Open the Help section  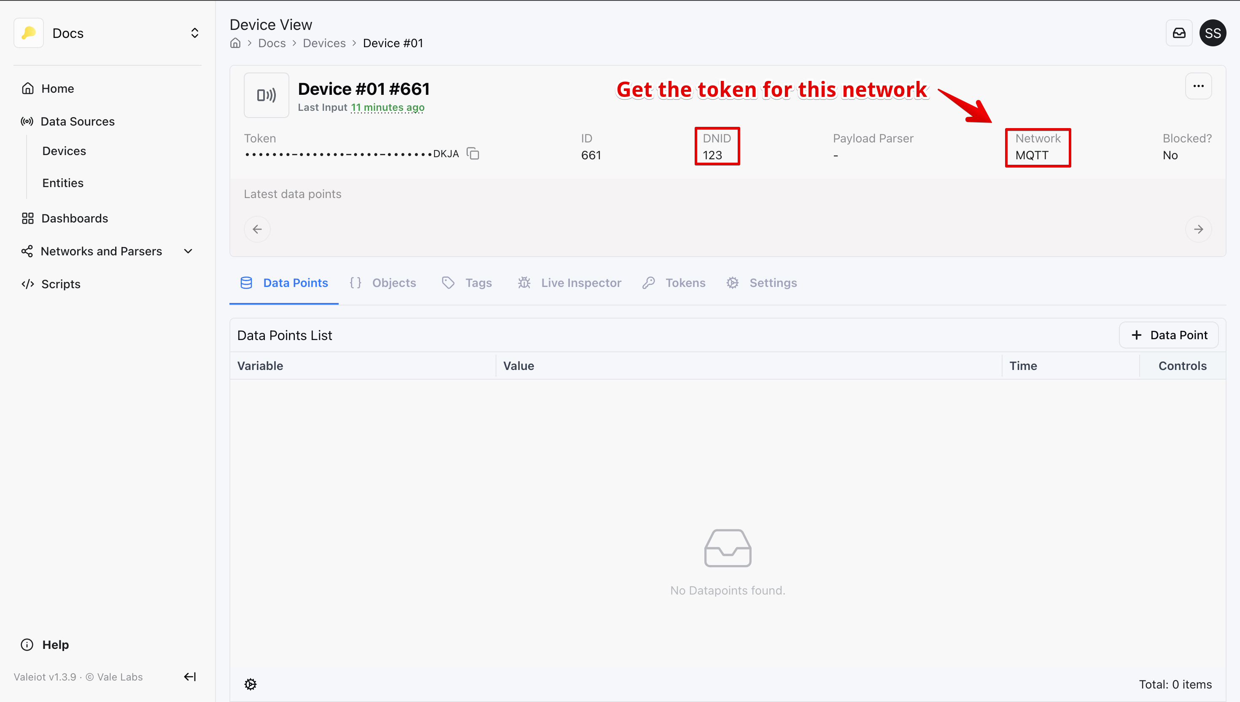coord(55,645)
